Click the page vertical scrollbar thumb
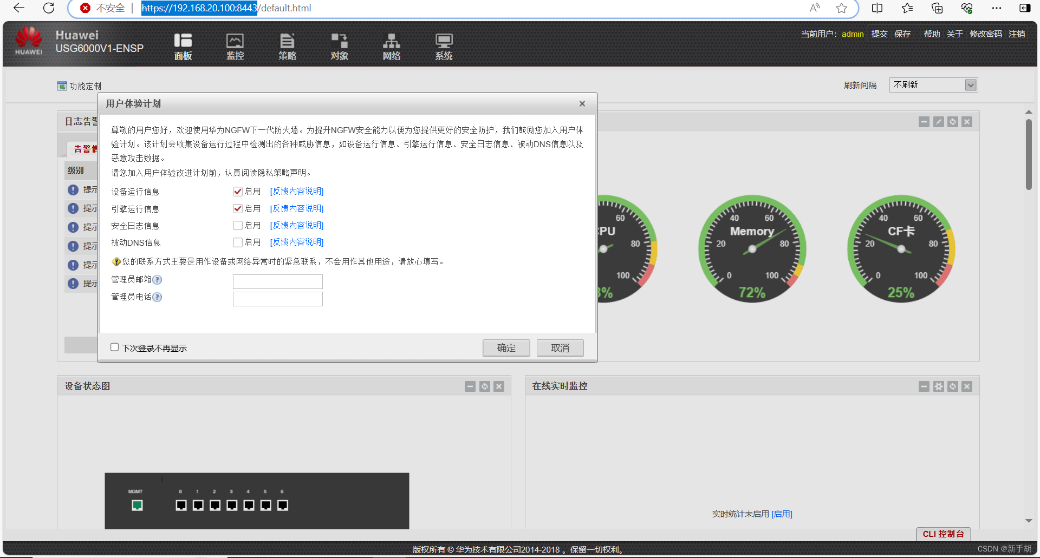Screen dimensions: 1040x558 (x=1029, y=155)
